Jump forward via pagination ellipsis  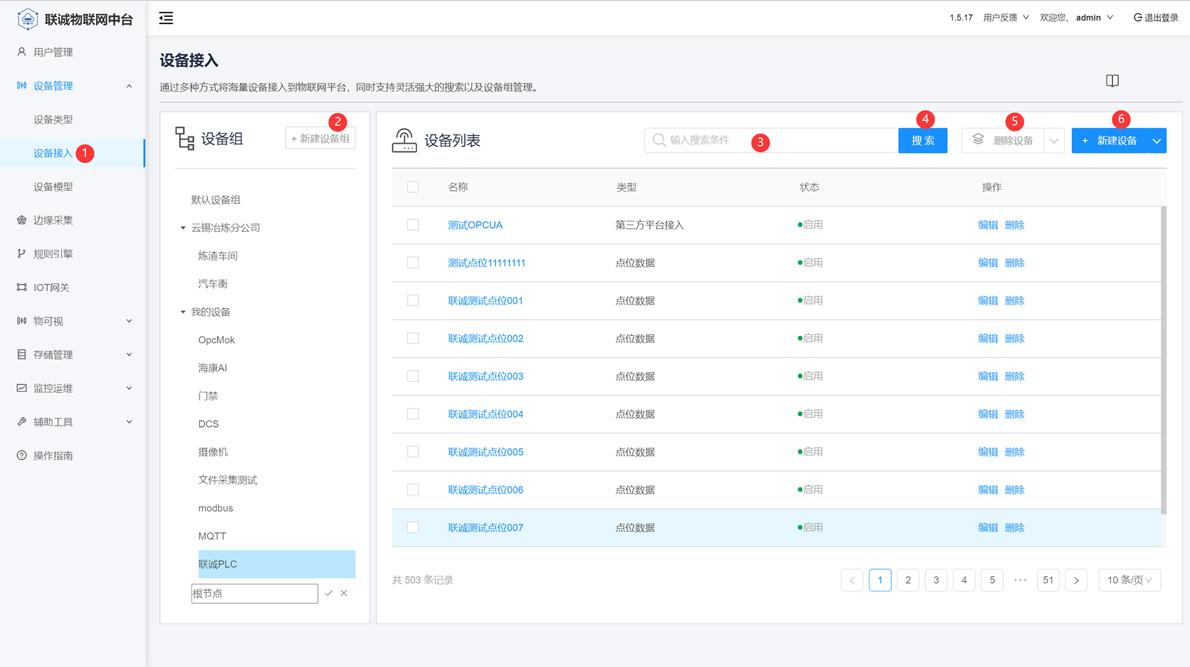pos(1020,580)
